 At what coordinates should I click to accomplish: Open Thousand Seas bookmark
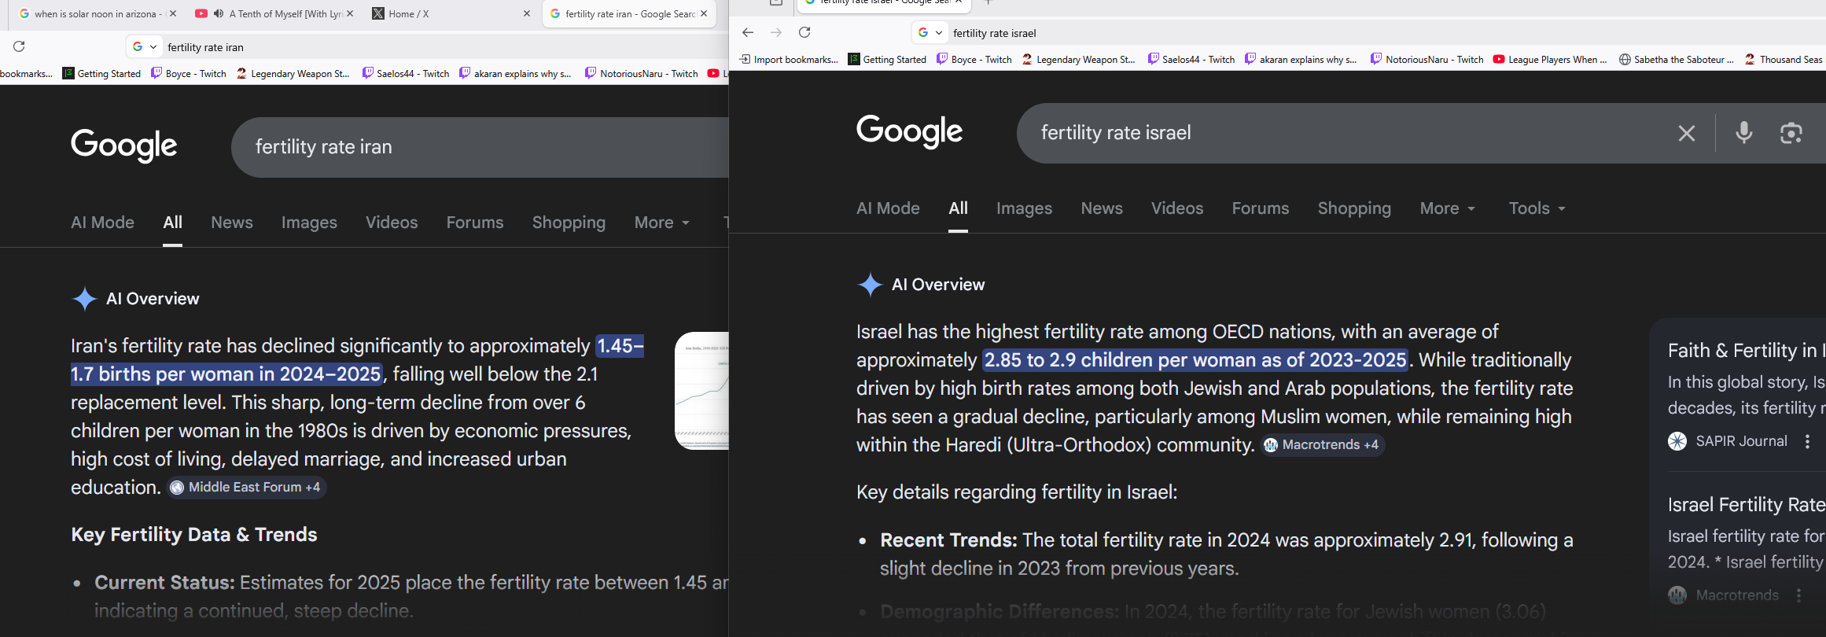[x=1783, y=60]
